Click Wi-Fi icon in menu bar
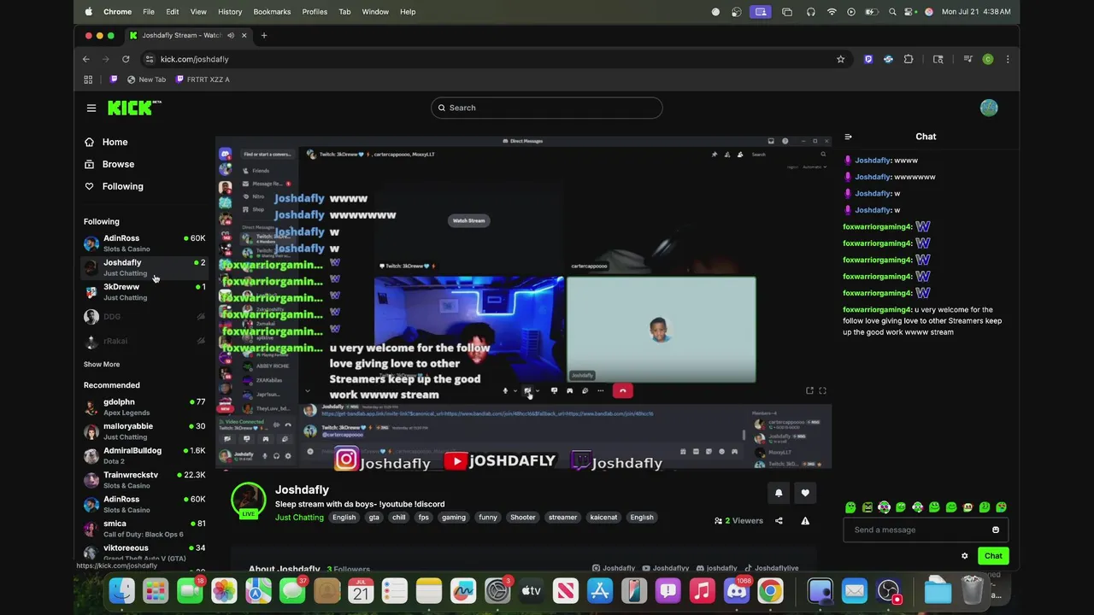Image resolution: width=1094 pixels, height=615 pixels. coord(832,12)
